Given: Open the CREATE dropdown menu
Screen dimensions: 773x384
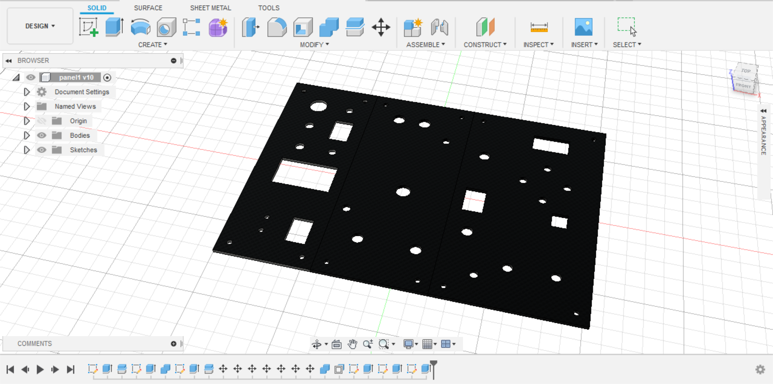Looking at the screenshot, I should (x=153, y=45).
